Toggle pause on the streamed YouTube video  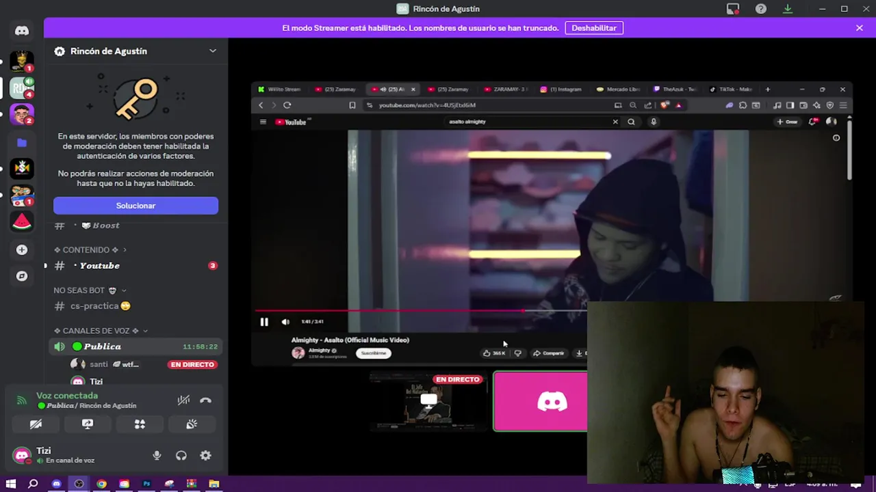[264, 322]
